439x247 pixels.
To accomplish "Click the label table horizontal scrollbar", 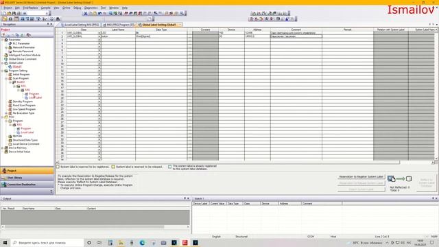I will click(x=245, y=162).
